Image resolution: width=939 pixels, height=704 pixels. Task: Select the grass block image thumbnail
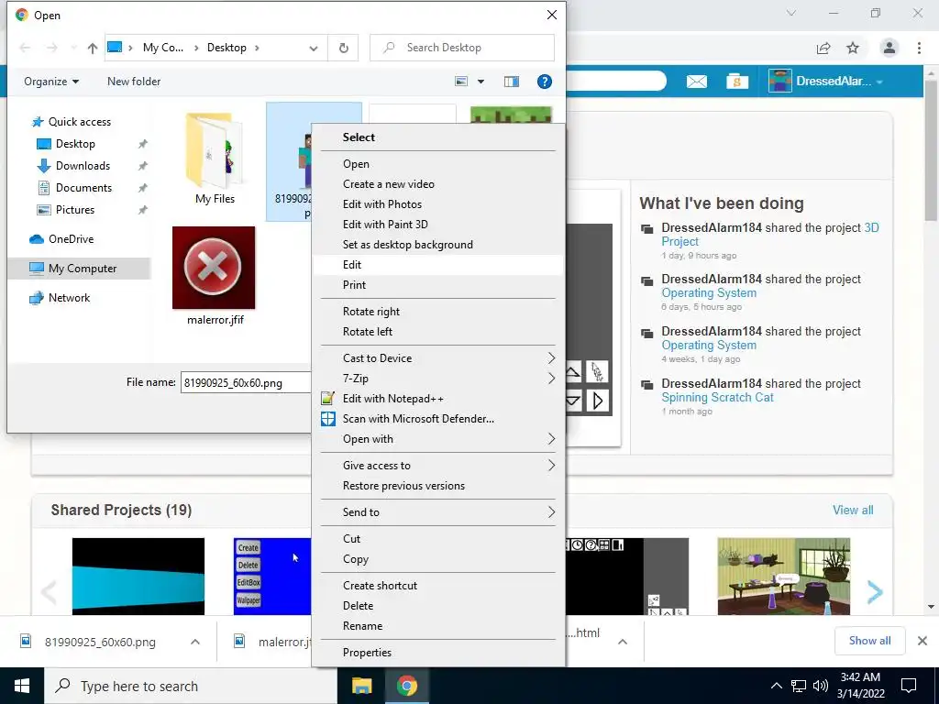tap(511, 115)
